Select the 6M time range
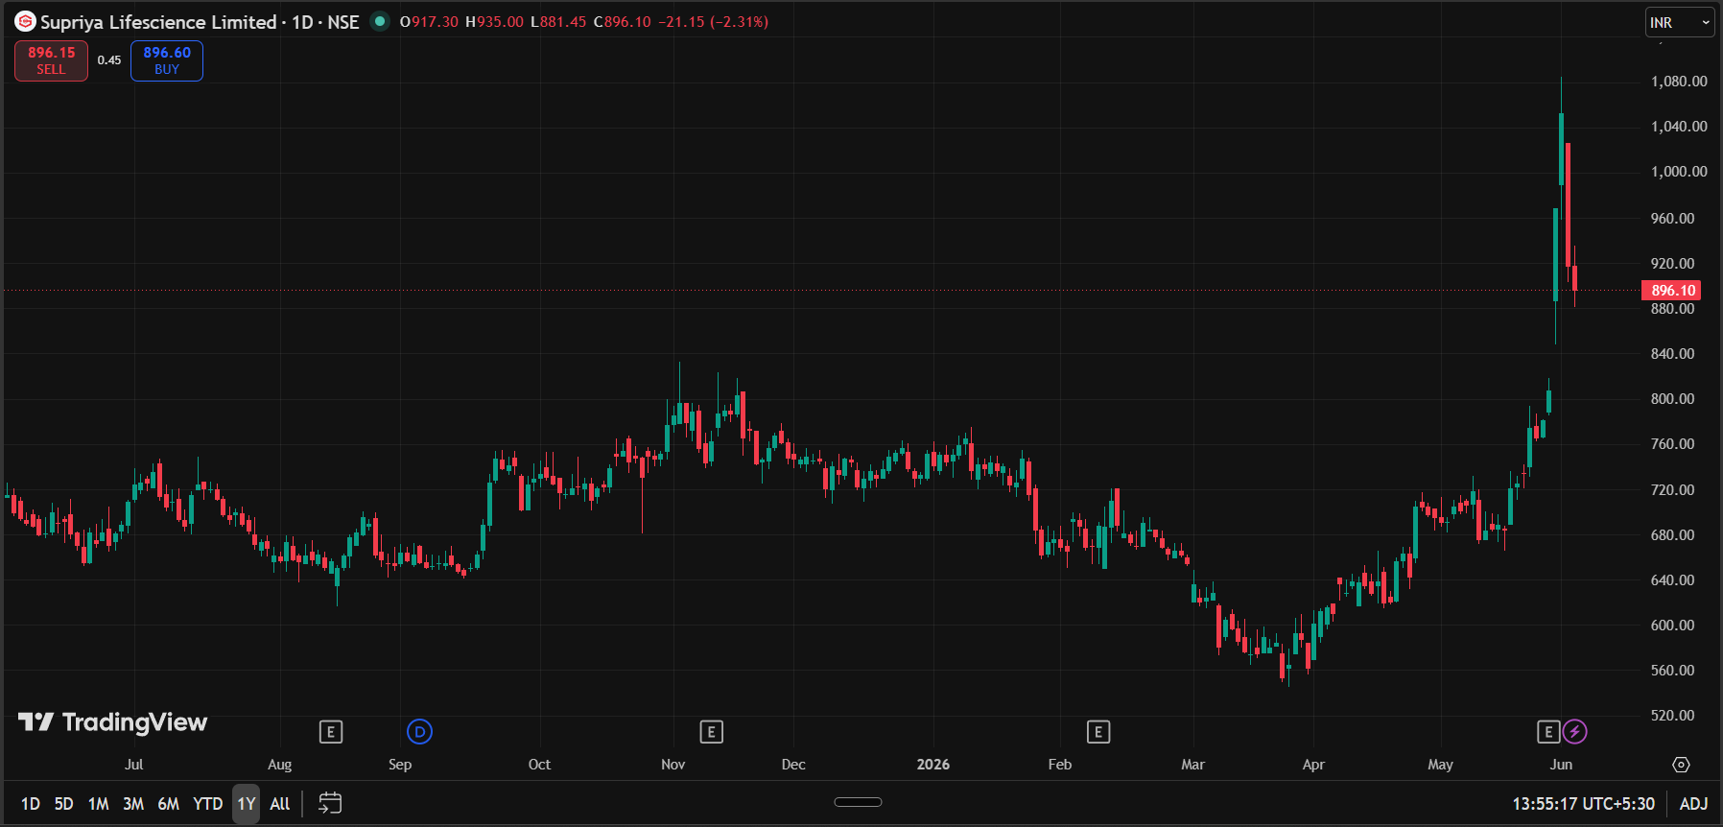This screenshot has height=827, width=1723. [x=169, y=804]
